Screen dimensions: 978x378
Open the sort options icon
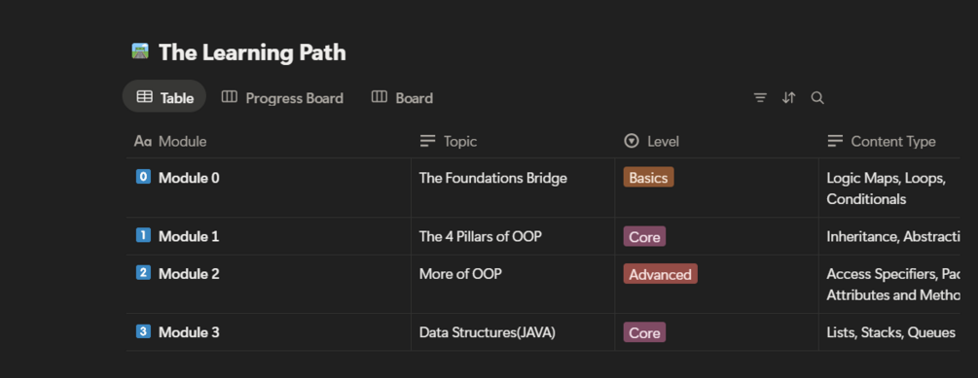pyautogui.click(x=789, y=98)
